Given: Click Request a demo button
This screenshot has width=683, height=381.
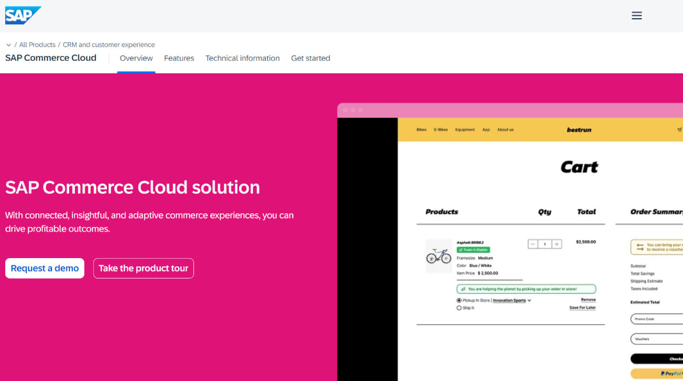Looking at the screenshot, I should (45, 268).
